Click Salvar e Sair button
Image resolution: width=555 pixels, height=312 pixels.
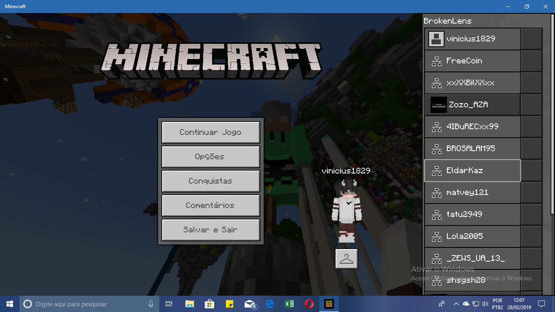click(210, 230)
